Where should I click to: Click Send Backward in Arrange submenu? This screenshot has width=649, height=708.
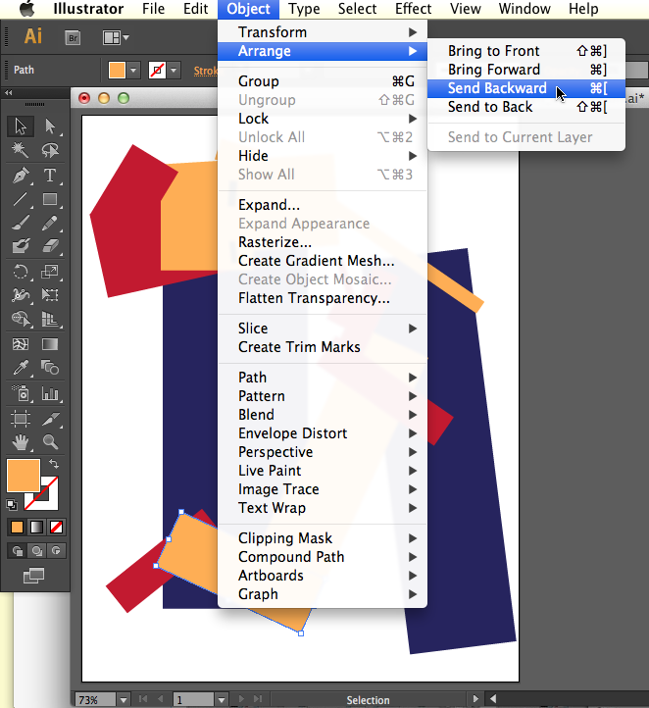(497, 88)
